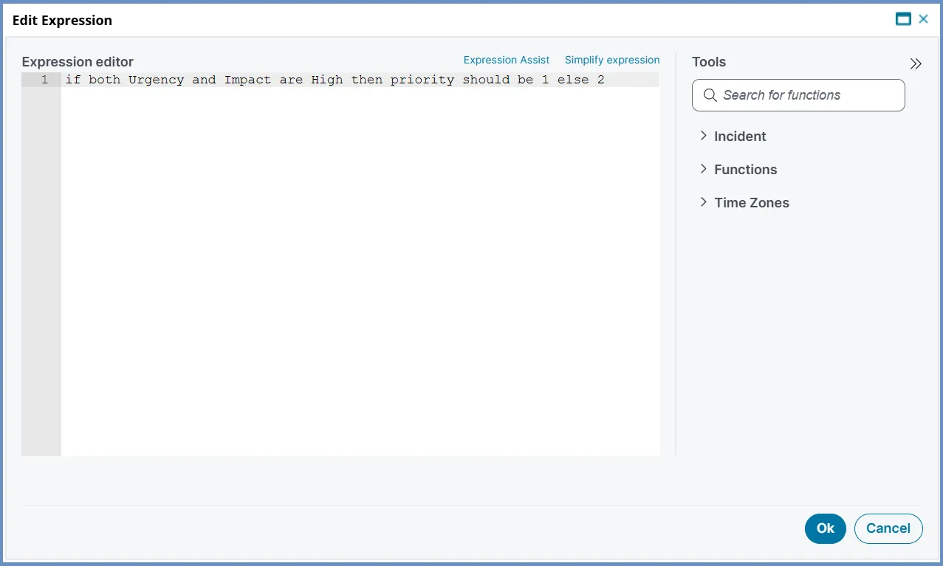Open Expression Assist
Screen dimensions: 943x566
[507, 60]
